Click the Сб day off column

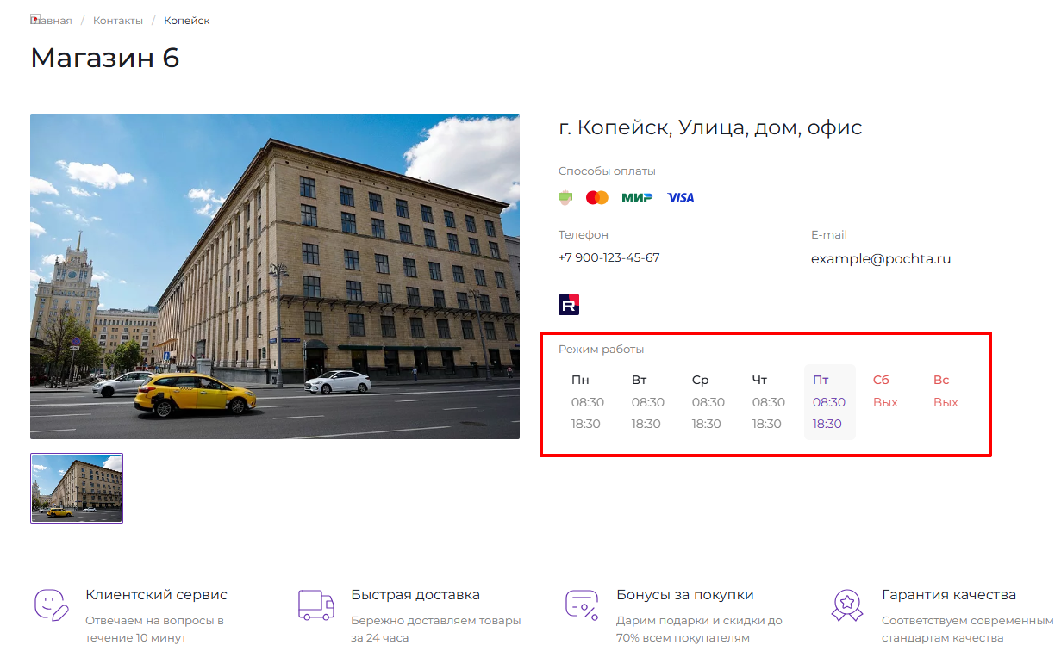tap(885, 392)
